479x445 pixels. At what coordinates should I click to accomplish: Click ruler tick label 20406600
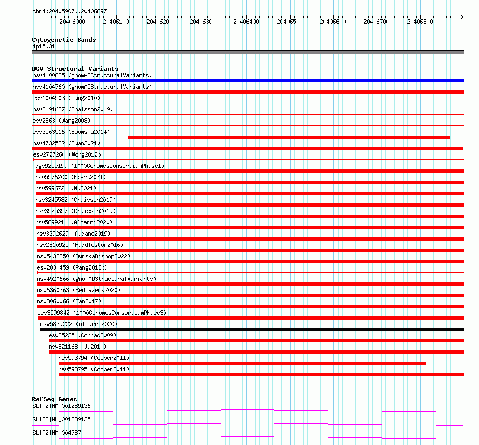click(x=333, y=22)
